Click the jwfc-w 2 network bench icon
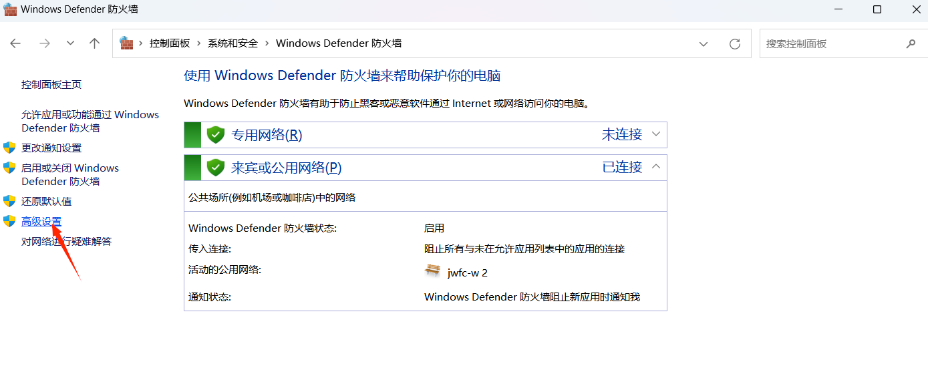 (433, 271)
